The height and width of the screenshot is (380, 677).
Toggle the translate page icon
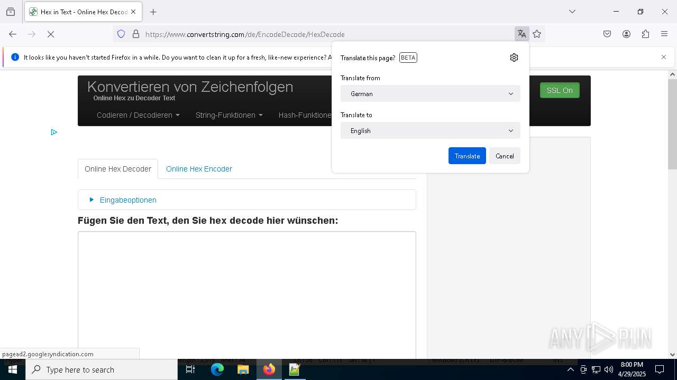pyautogui.click(x=522, y=34)
